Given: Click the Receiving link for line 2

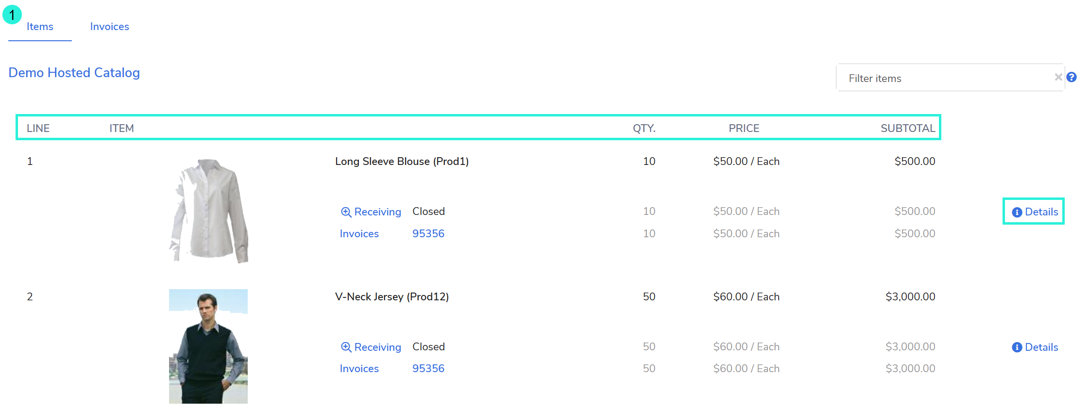Looking at the screenshot, I should 377,347.
